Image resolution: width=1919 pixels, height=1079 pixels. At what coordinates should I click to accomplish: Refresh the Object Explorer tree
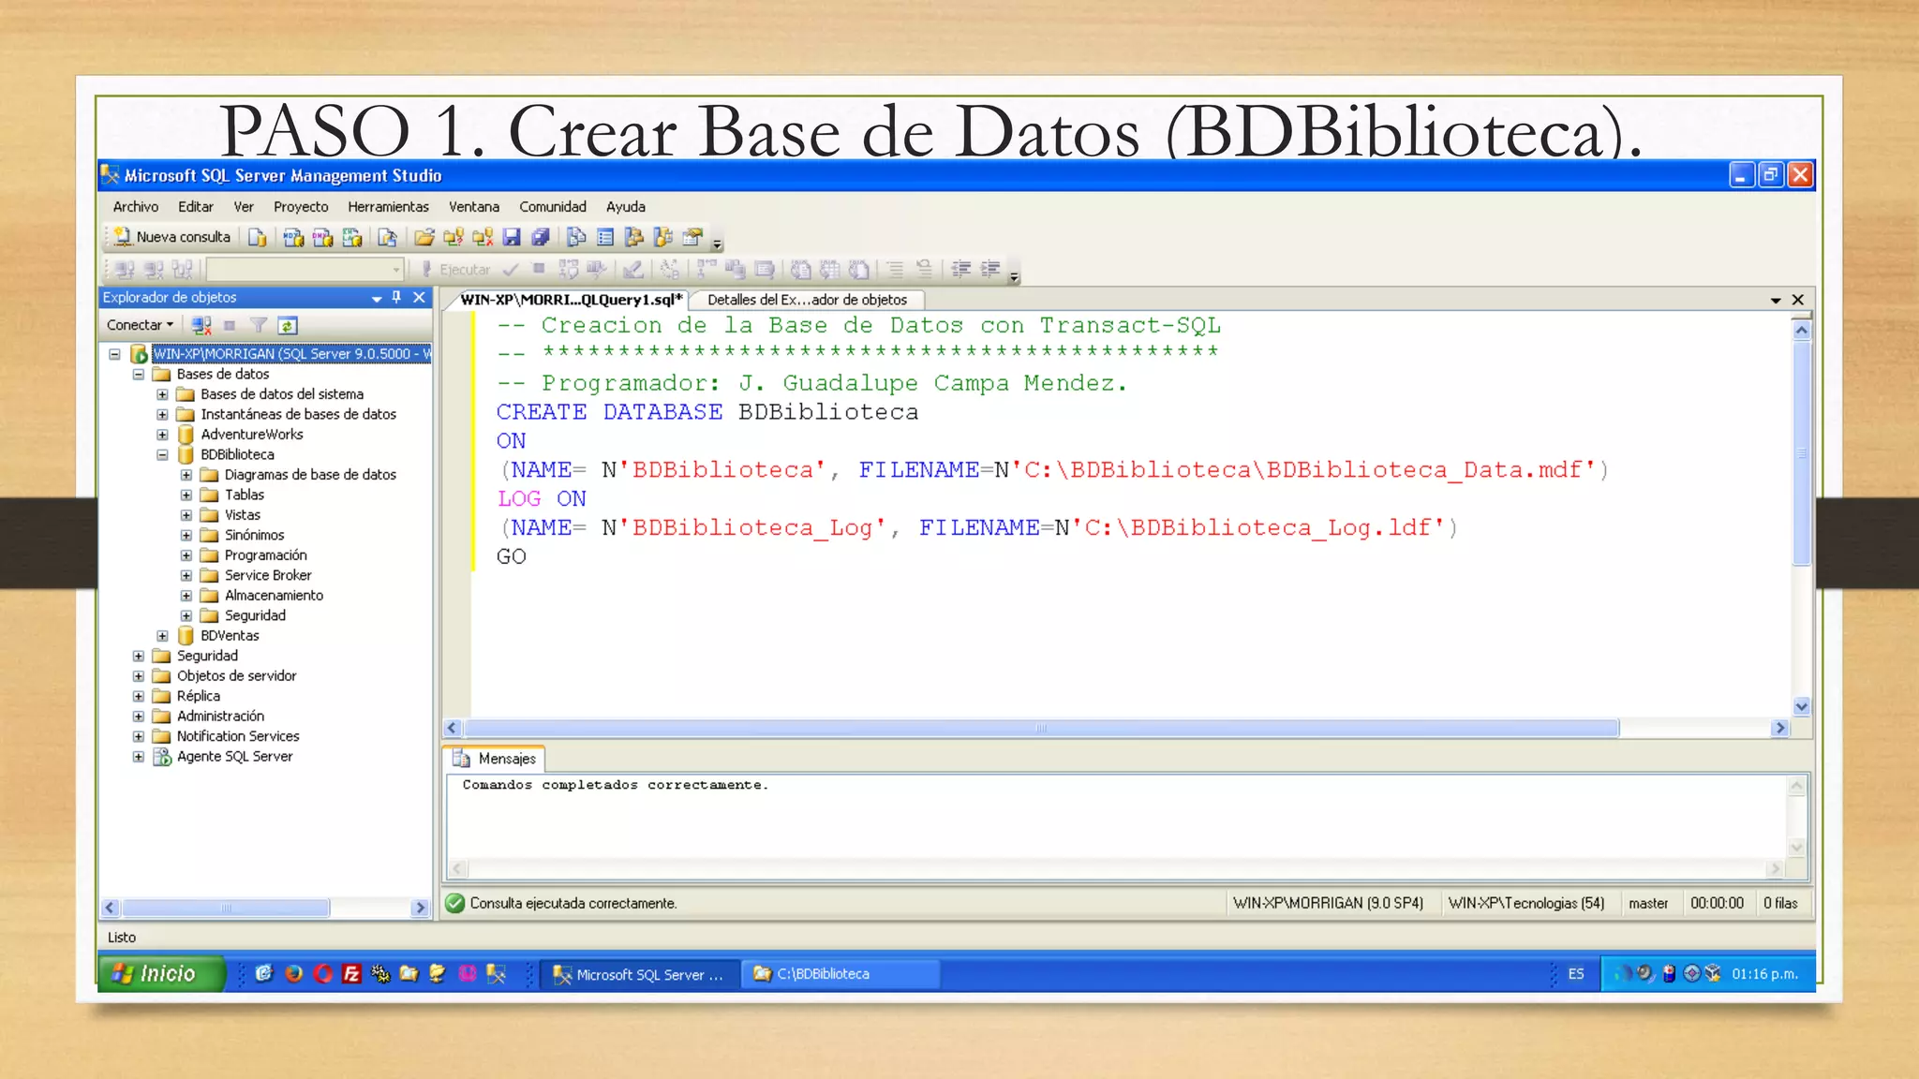[288, 326]
